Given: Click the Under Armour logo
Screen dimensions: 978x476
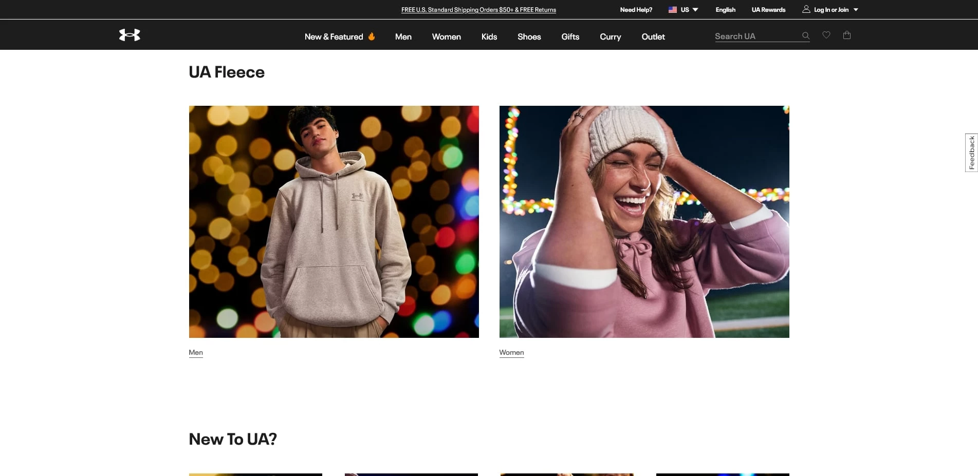Looking at the screenshot, I should pos(130,35).
